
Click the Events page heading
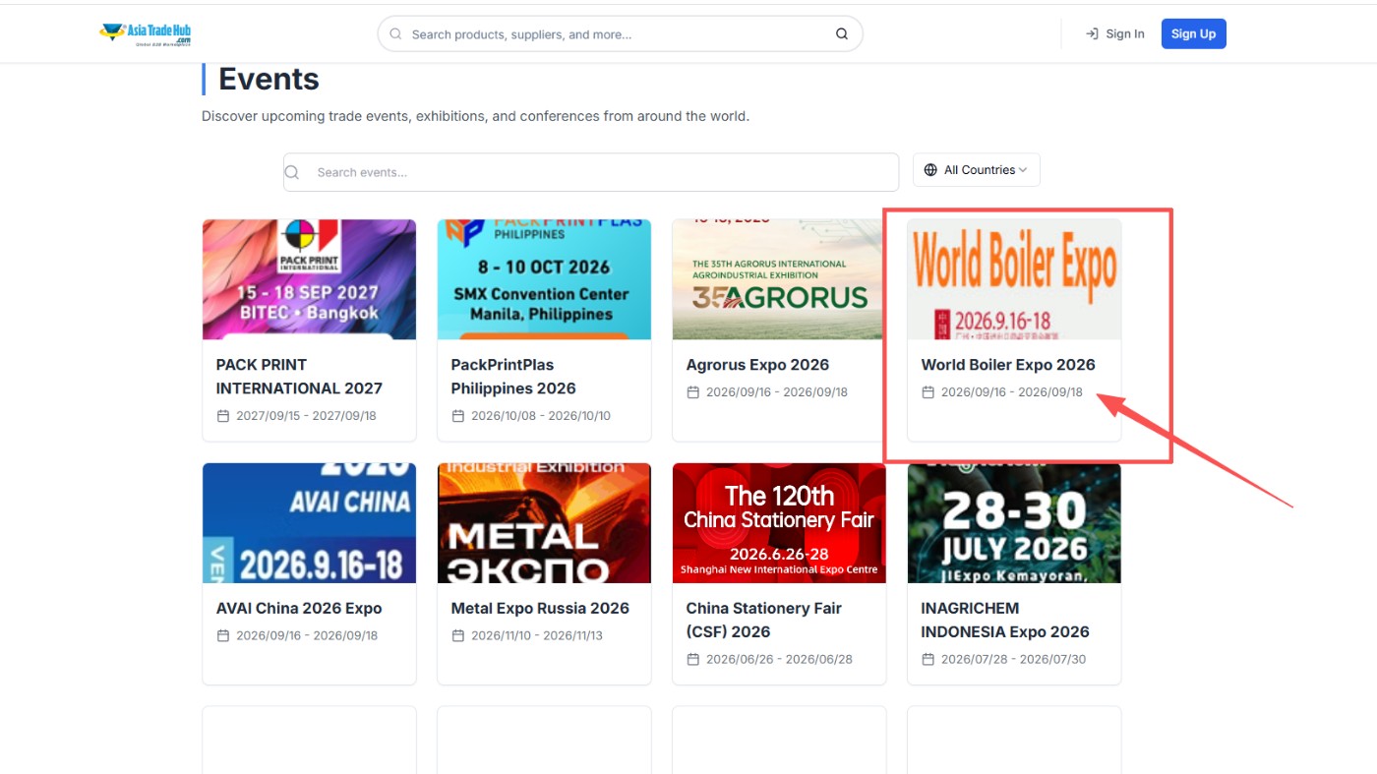pos(269,79)
